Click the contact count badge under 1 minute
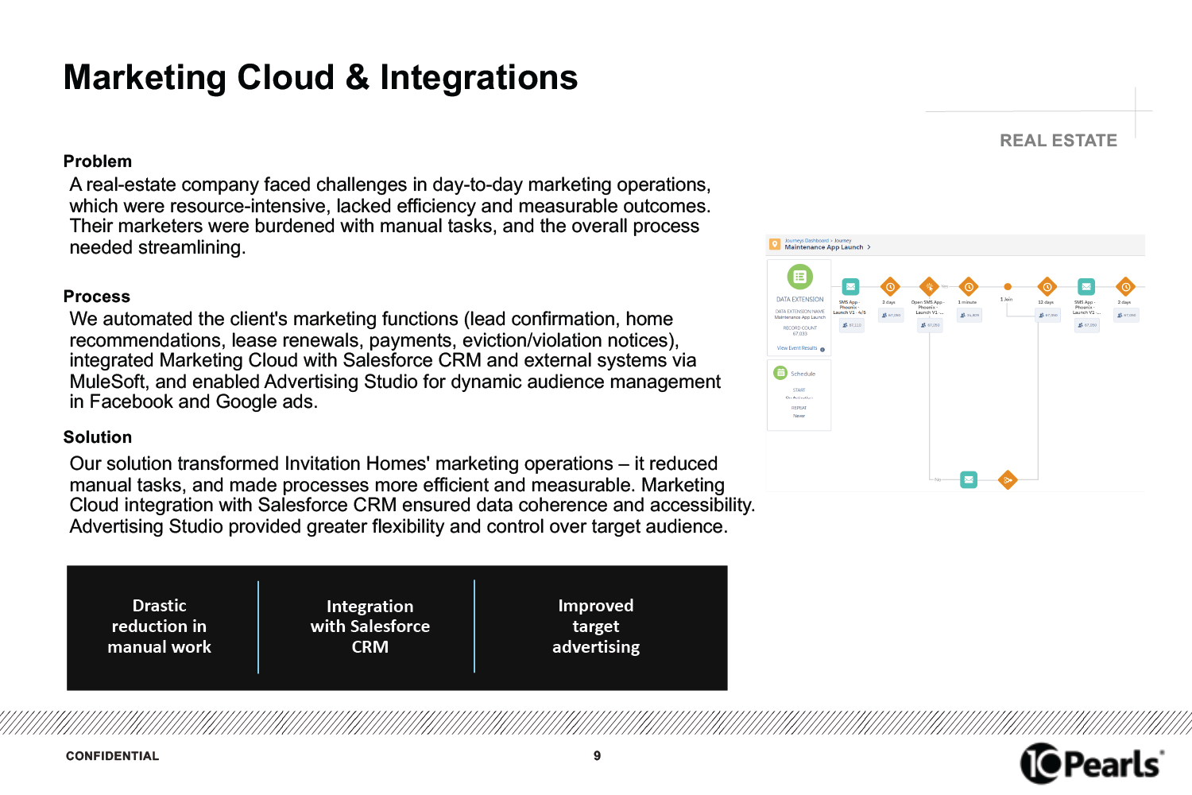1192x795 pixels. 969,316
